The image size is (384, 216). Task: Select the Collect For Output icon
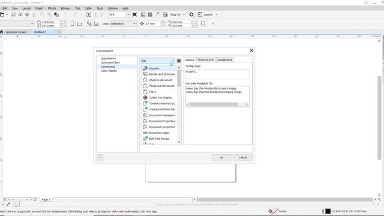click(x=145, y=98)
